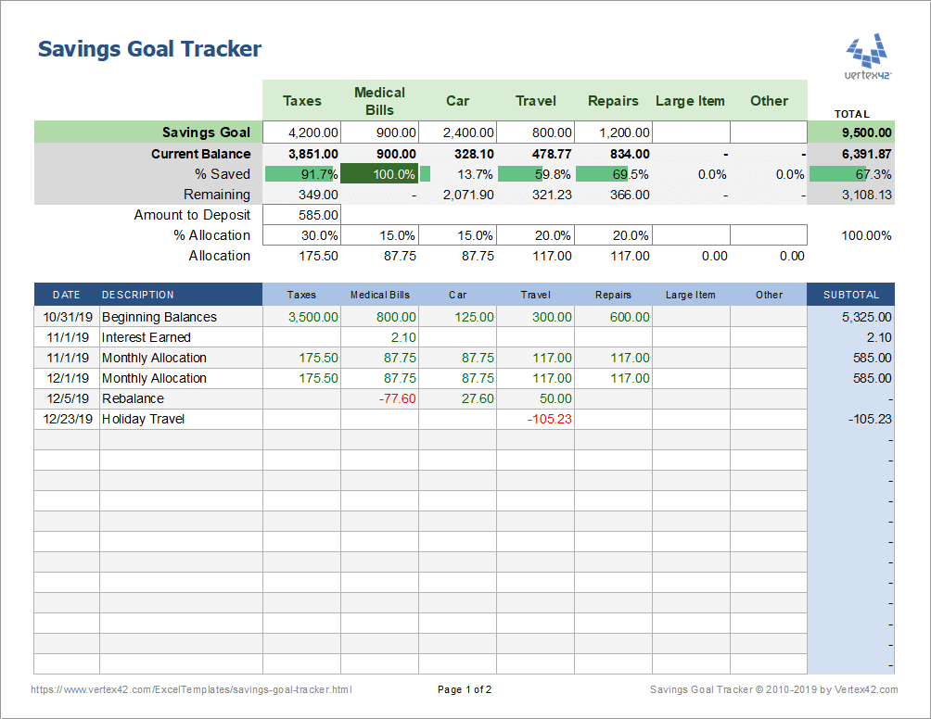Click the DESCRIPTION column header
Screen dimensions: 931x719
(x=138, y=295)
